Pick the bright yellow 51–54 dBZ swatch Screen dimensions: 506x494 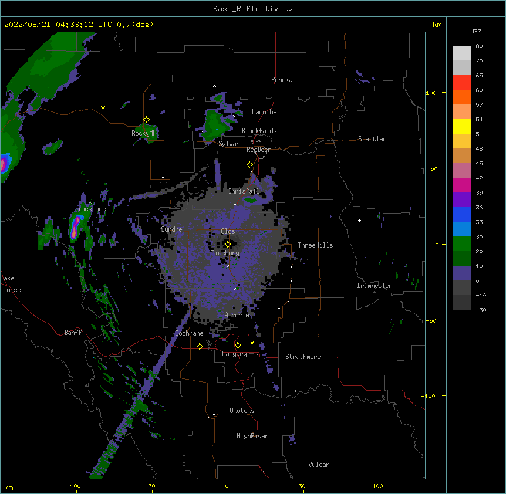point(461,126)
